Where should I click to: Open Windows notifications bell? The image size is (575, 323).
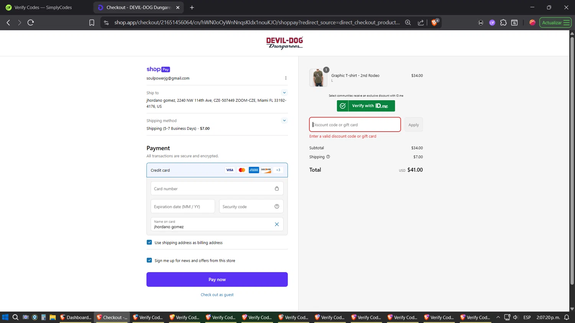[567, 317]
